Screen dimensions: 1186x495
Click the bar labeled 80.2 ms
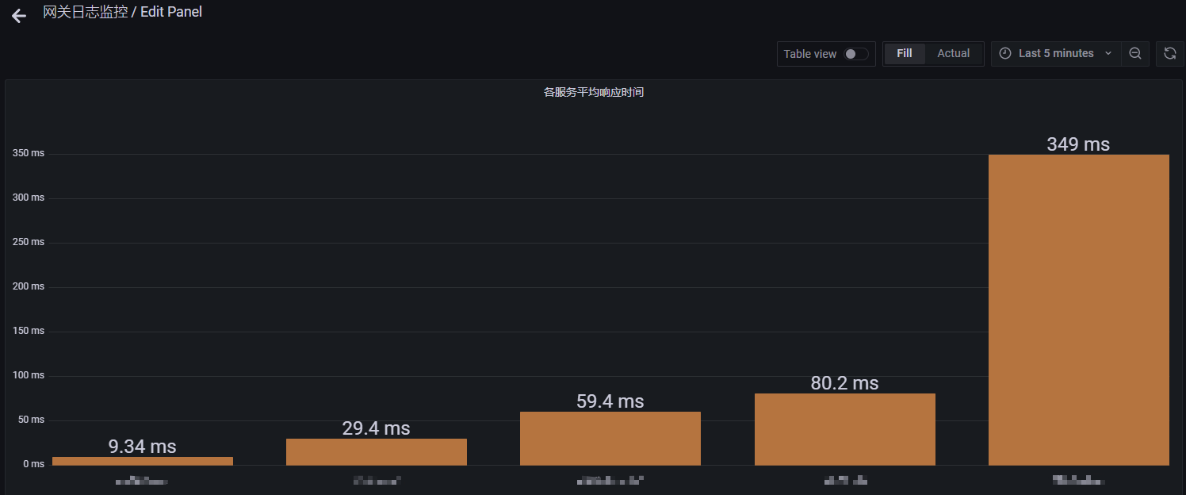pyautogui.click(x=844, y=428)
